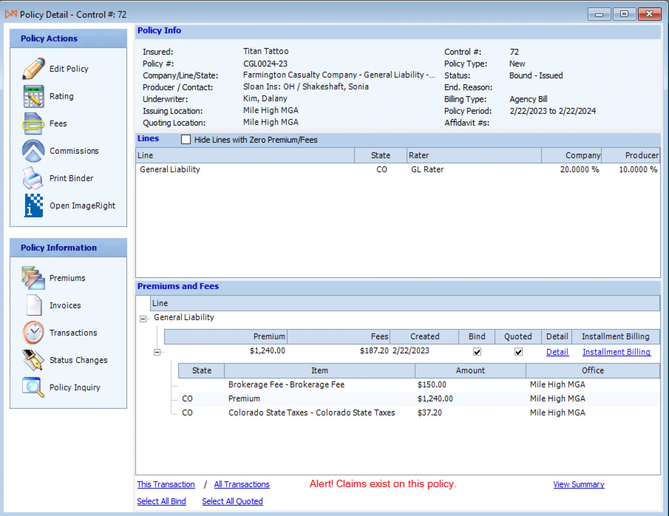669x516 pixels.
Task: Click the app logo in the title bar
Action: 11,14
